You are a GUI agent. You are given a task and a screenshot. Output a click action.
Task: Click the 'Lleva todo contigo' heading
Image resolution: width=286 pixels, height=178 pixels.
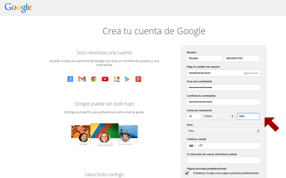[x=104, y=175]
